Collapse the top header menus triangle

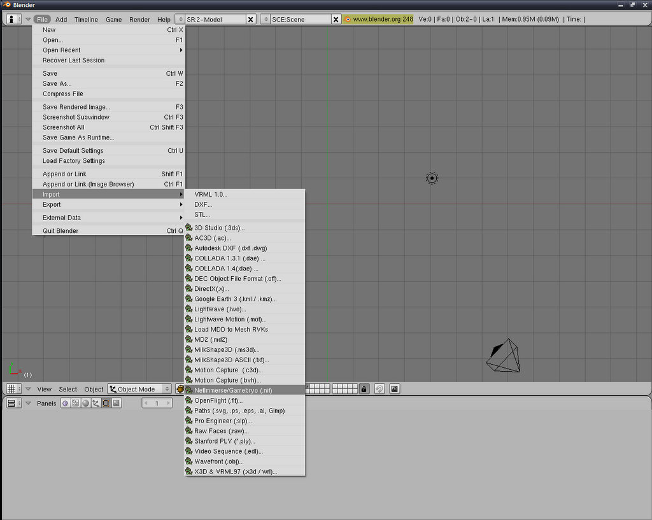pos(28,19)
